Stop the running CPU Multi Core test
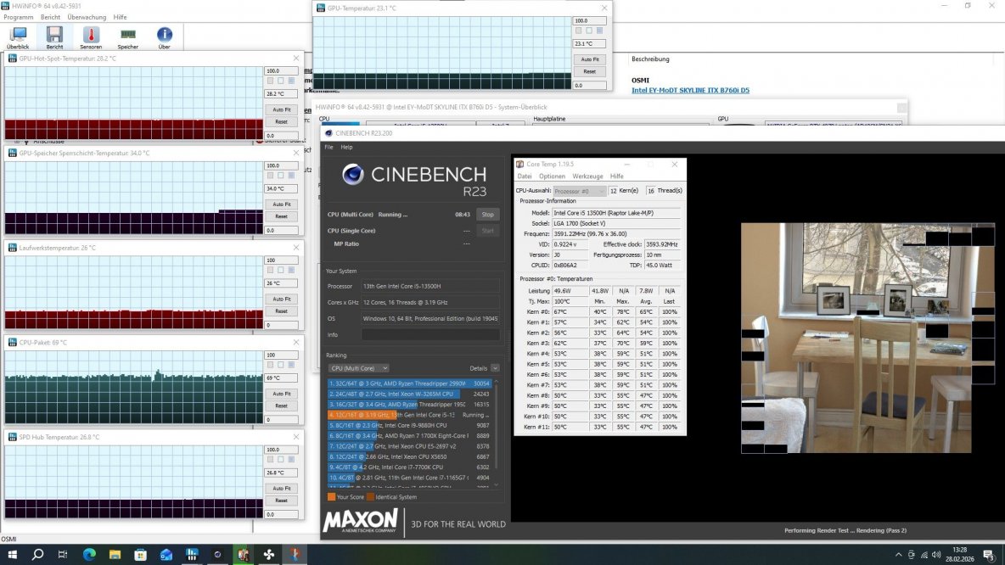1005x565 pixels. [x=488, y=215]
